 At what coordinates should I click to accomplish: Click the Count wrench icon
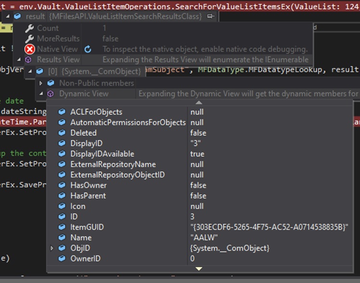30,28
